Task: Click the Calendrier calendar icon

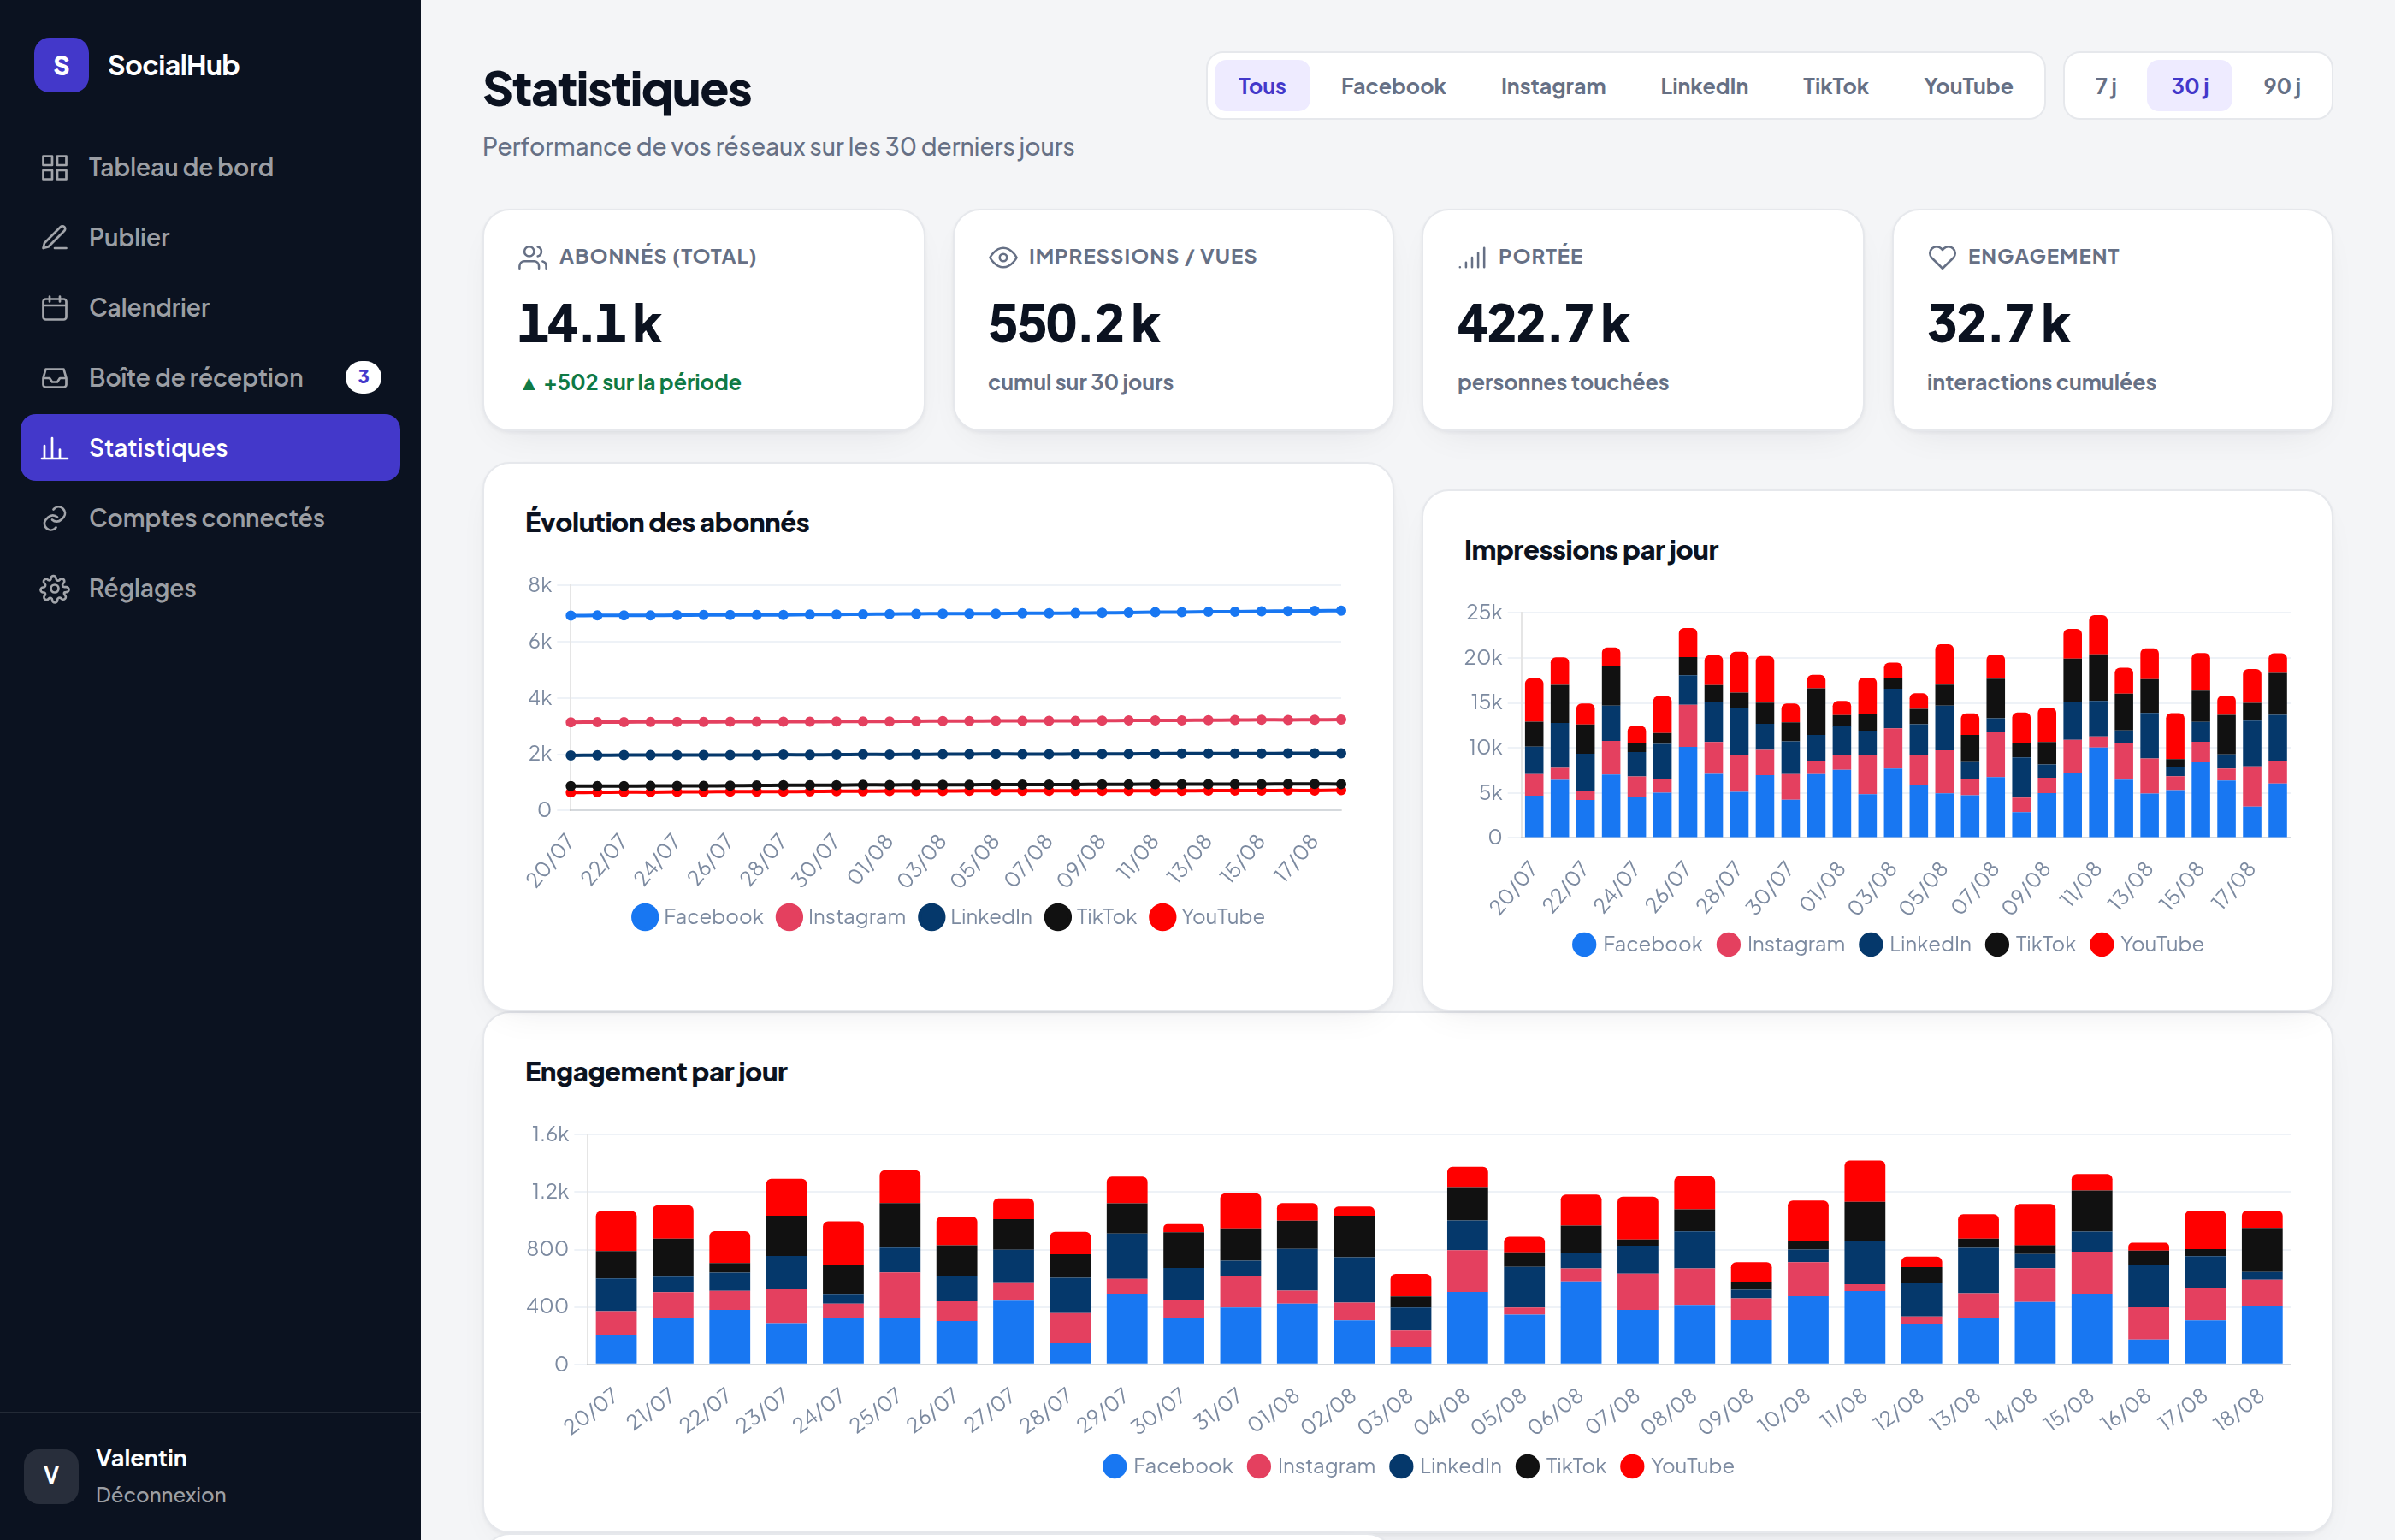Action: (55, 307)
